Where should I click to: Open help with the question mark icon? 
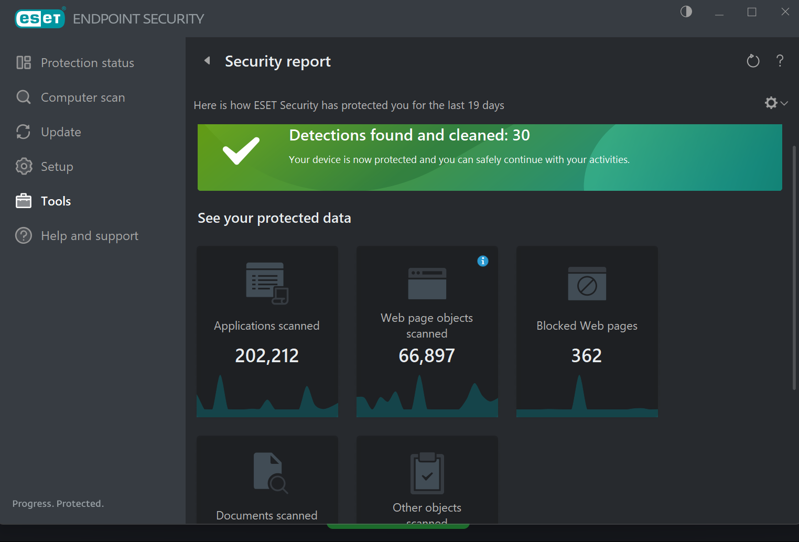tap(780, 61)
